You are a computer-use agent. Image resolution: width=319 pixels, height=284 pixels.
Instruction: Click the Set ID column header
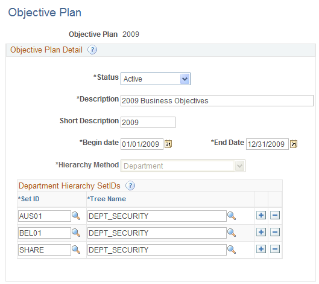click(x=29, y=199)
